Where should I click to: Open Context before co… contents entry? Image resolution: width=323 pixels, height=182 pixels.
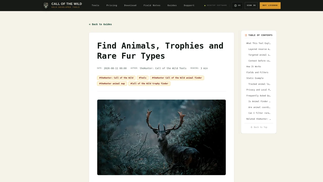(259, 61)
